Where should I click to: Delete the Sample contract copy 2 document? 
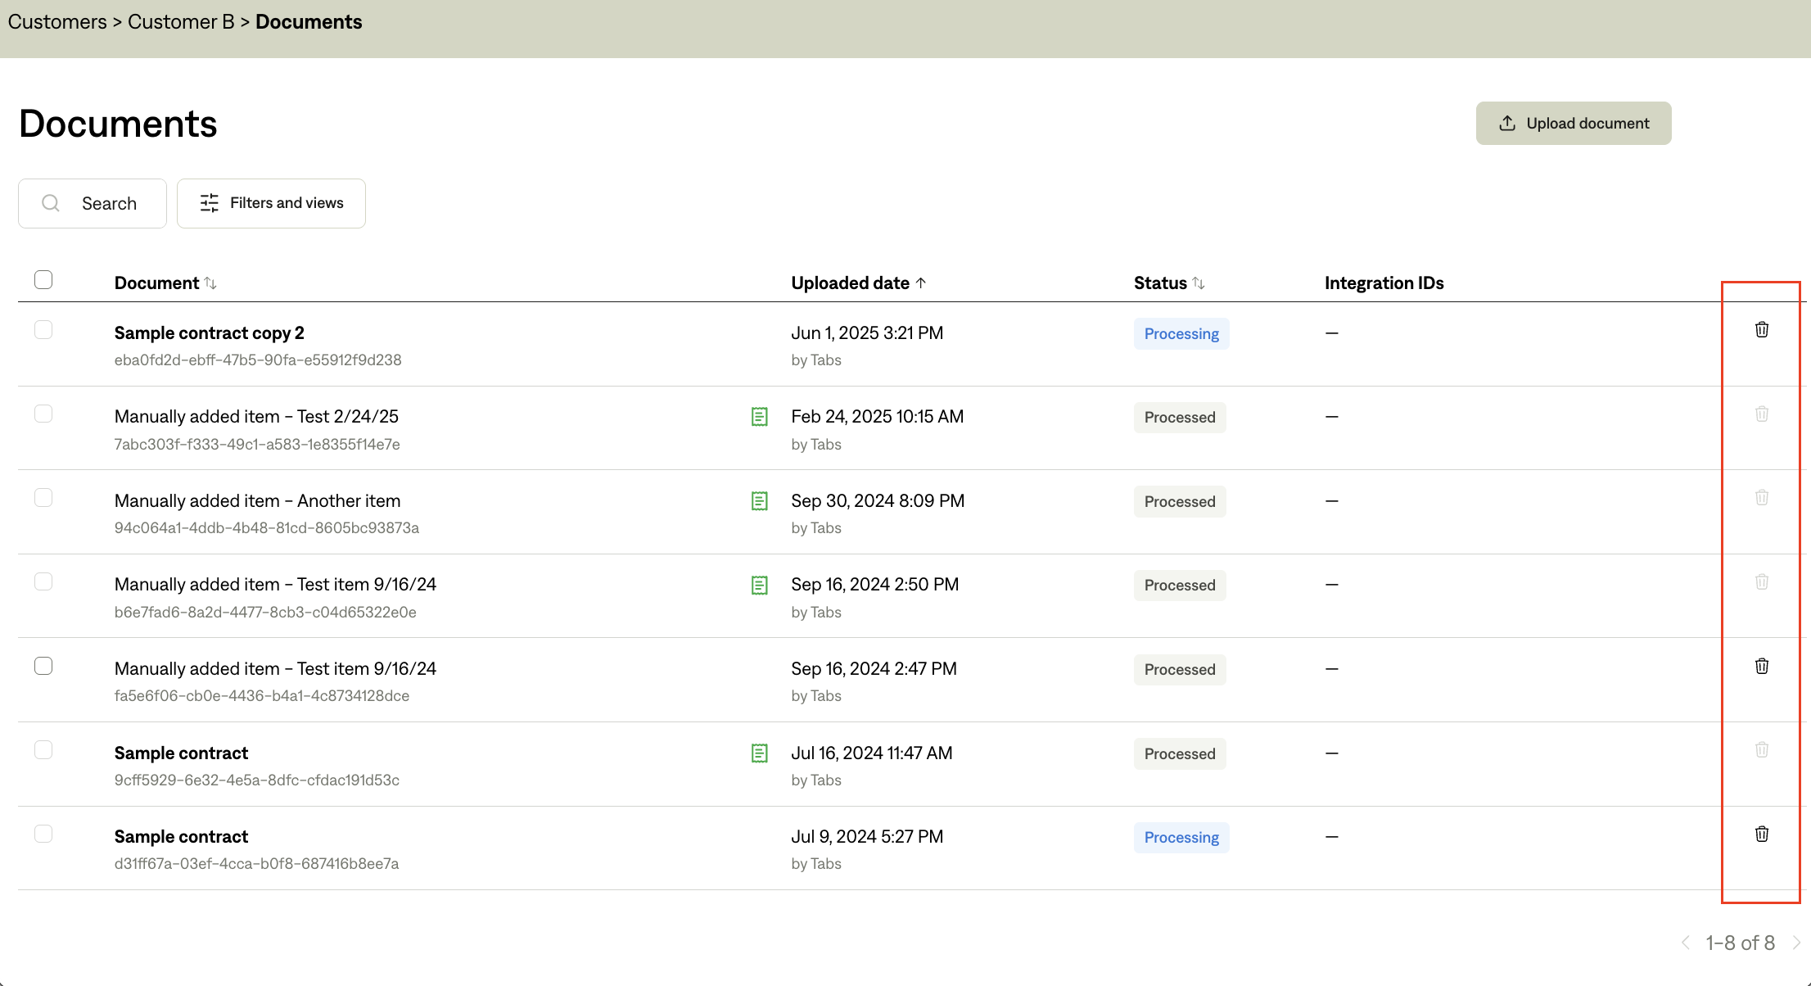1762,329
